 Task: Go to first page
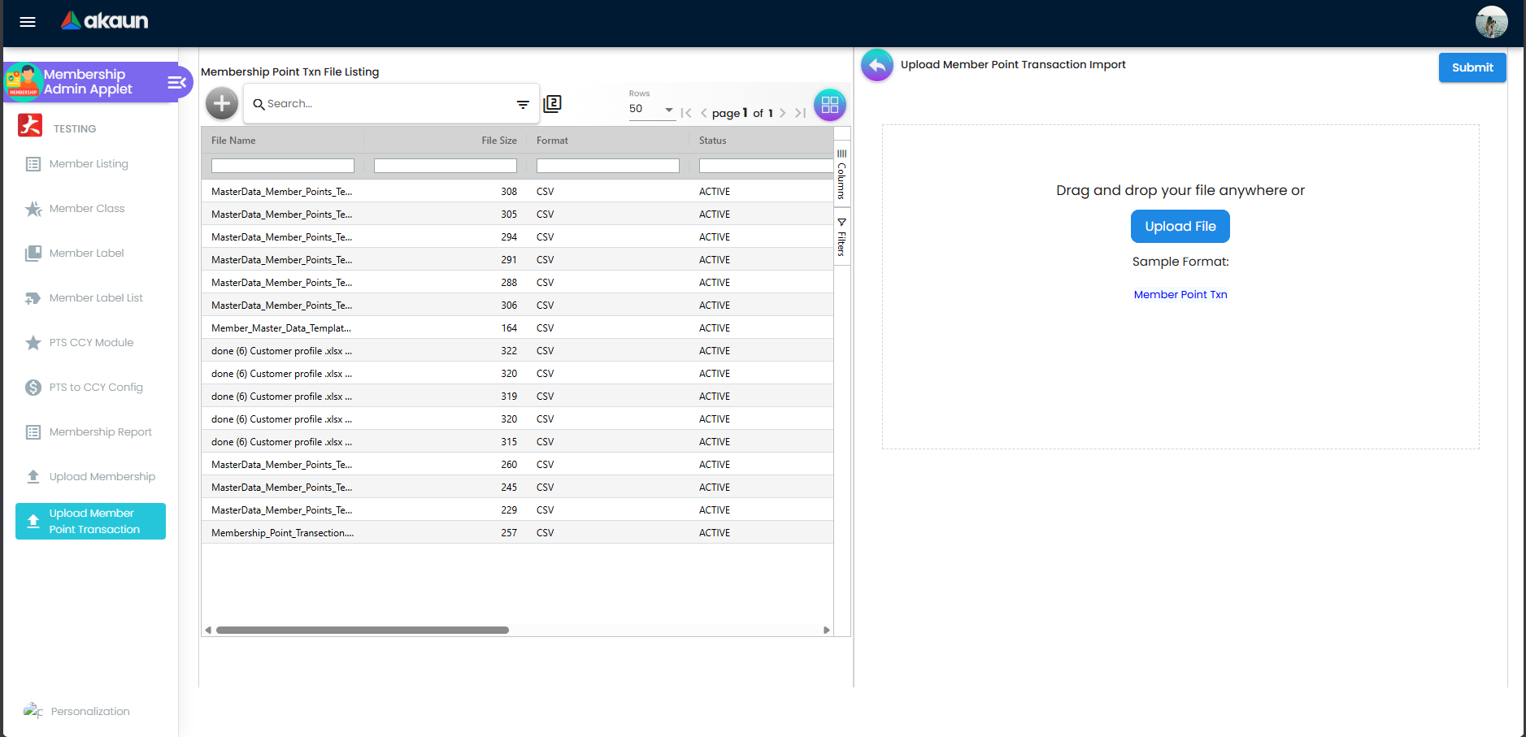pos(686,113)
